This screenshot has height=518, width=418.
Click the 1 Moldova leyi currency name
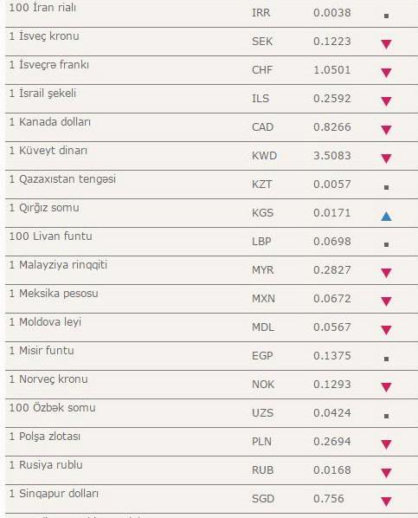click(x=45, y=322)
